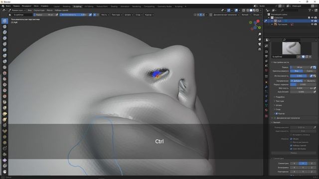
Task: Switch to the Shading workspace tab
Action: pos(114,6)
